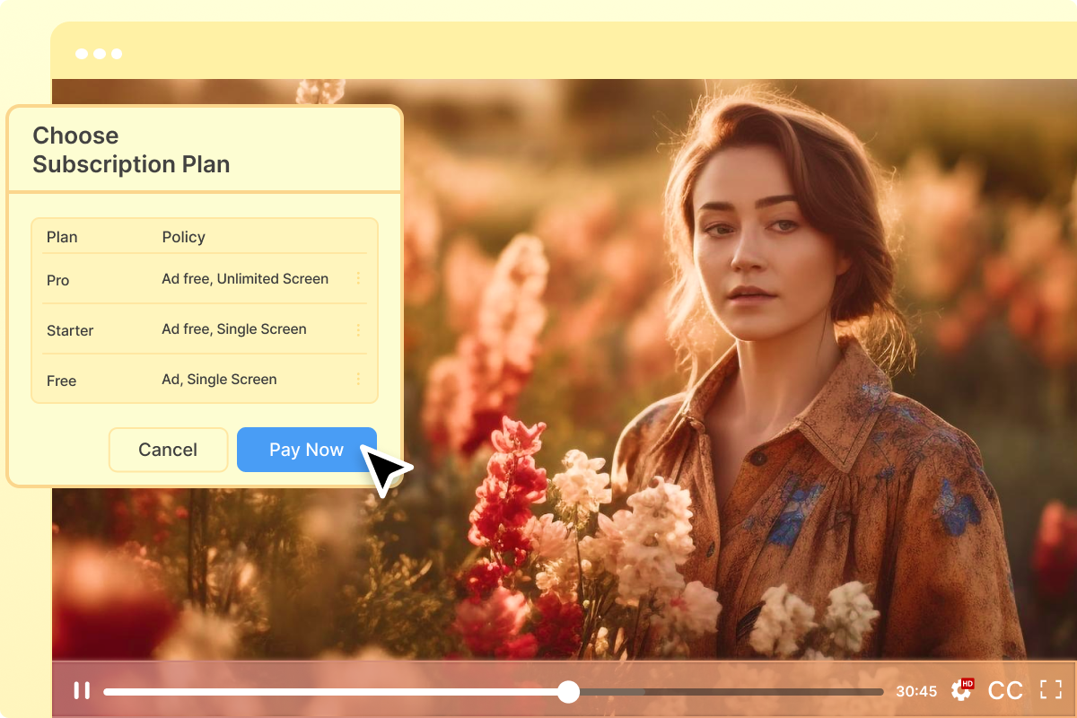
Task: Select the Free plan row
Action: tap(205, 380)
